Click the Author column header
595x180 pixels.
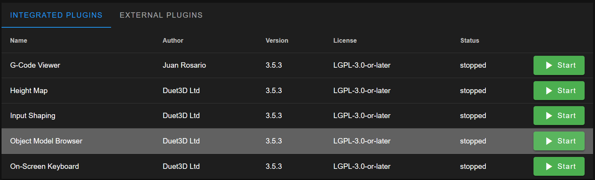point(173,40)
